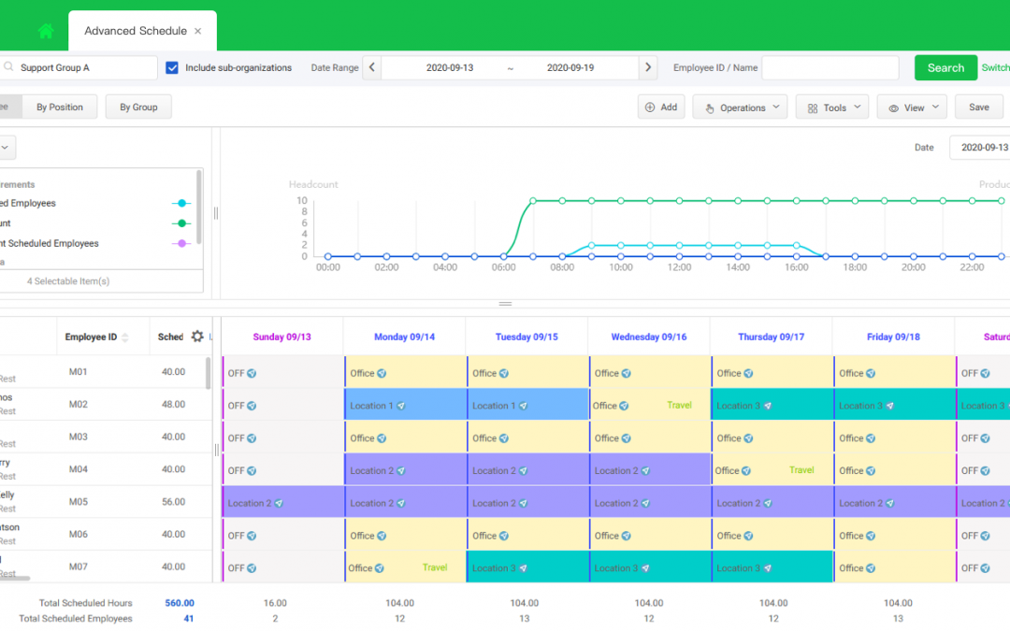
Task: Click plane icon in M02 Monday Location 1
Action: pyautogui.click(x=400, y=406)
